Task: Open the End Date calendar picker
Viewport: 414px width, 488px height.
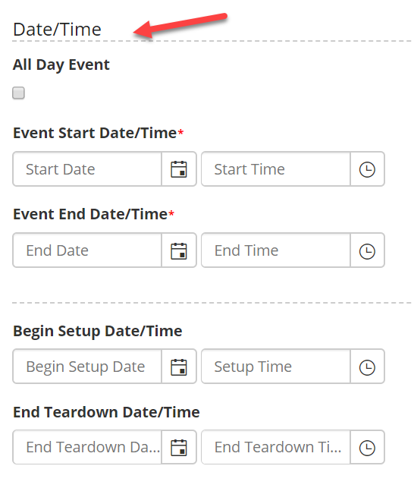Action: 179,250
